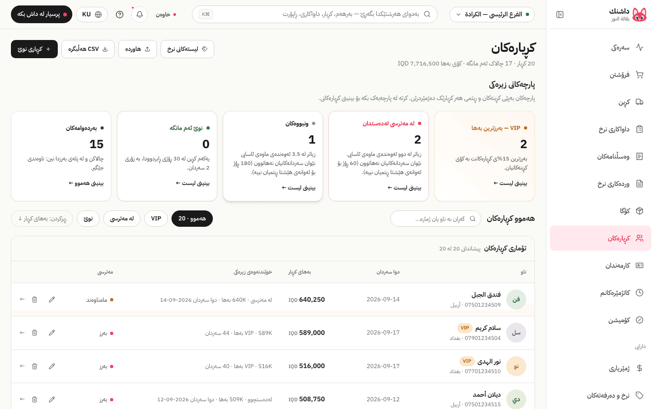This screenshot has width=655, height=409.
Task: Edit ديلان أحمد pencil icon
Action: tap(52, 399)
